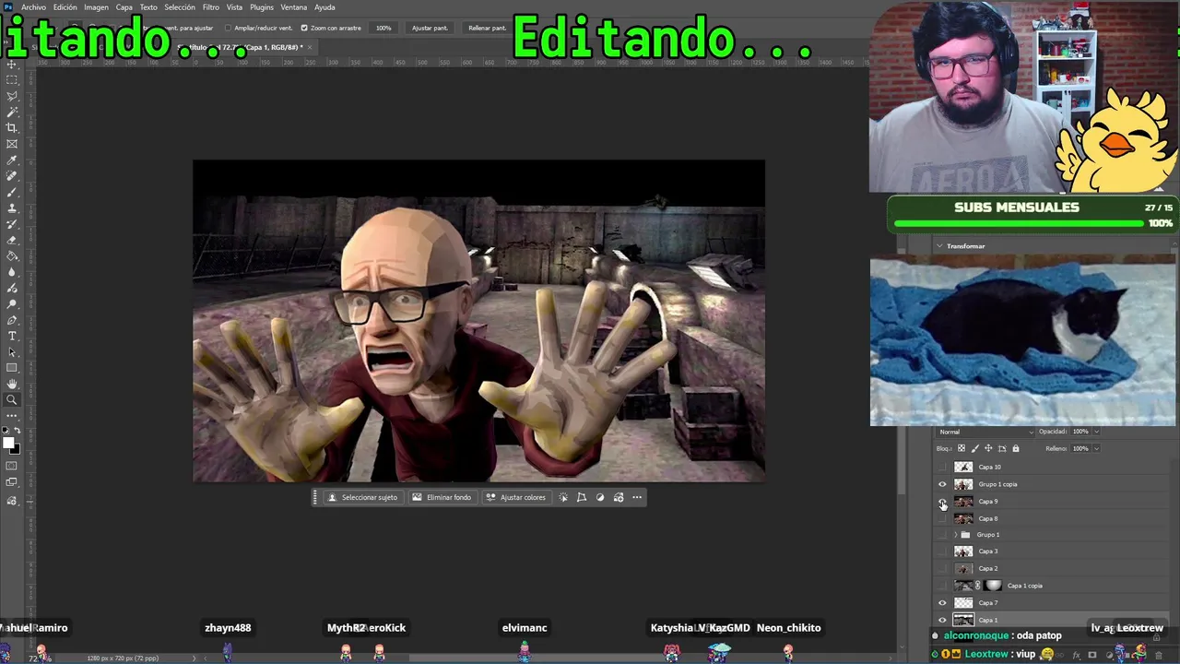Click the delete layer trash icon
This screenshot has height=664, width=1180.
tap(1159, 656)
